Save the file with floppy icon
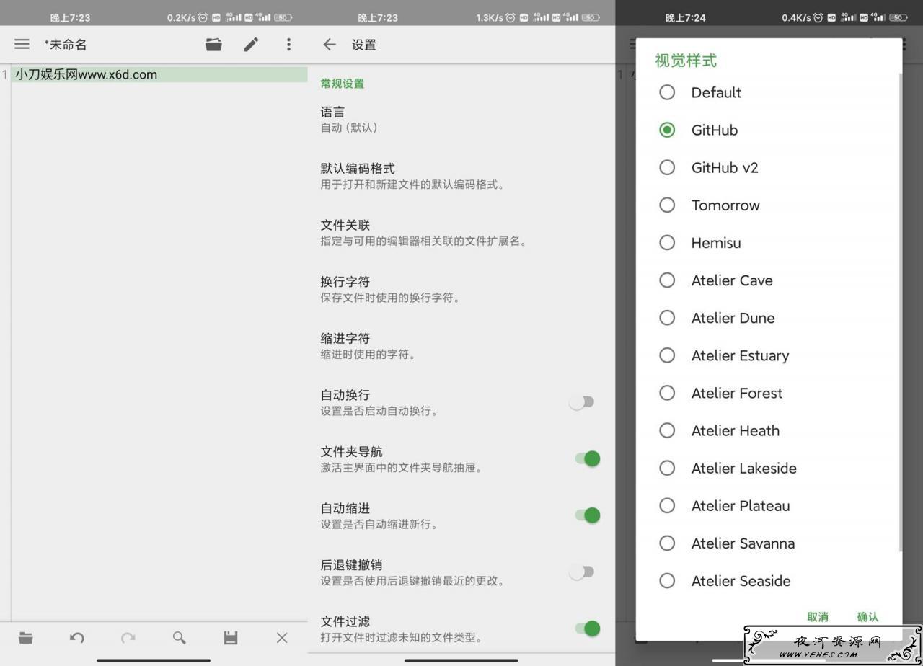 [231, 637]
